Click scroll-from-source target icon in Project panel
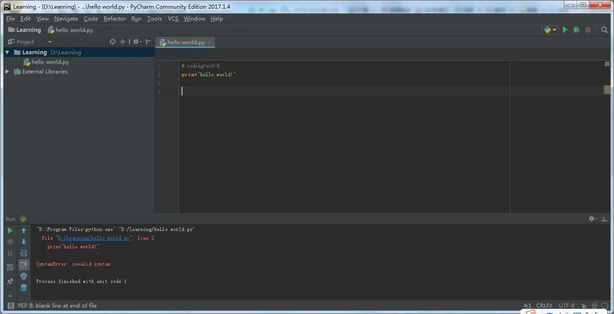This screenshot has height=314, width=614. point(113,42)
